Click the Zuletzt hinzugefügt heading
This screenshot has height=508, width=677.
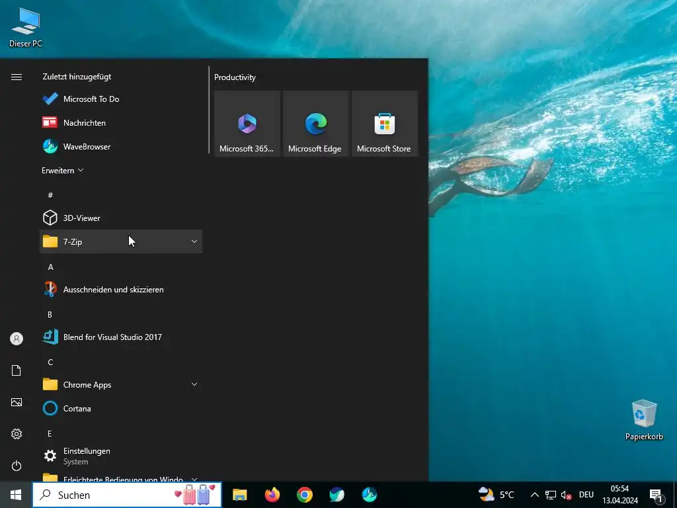tap(77, 77)
